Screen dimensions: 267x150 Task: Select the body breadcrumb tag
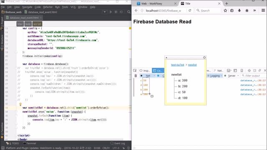pos(28,24)
